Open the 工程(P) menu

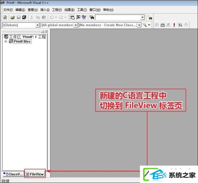click(57, 10)
